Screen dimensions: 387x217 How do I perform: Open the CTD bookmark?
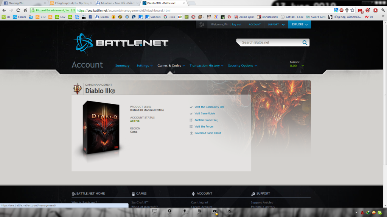[40, 17]
